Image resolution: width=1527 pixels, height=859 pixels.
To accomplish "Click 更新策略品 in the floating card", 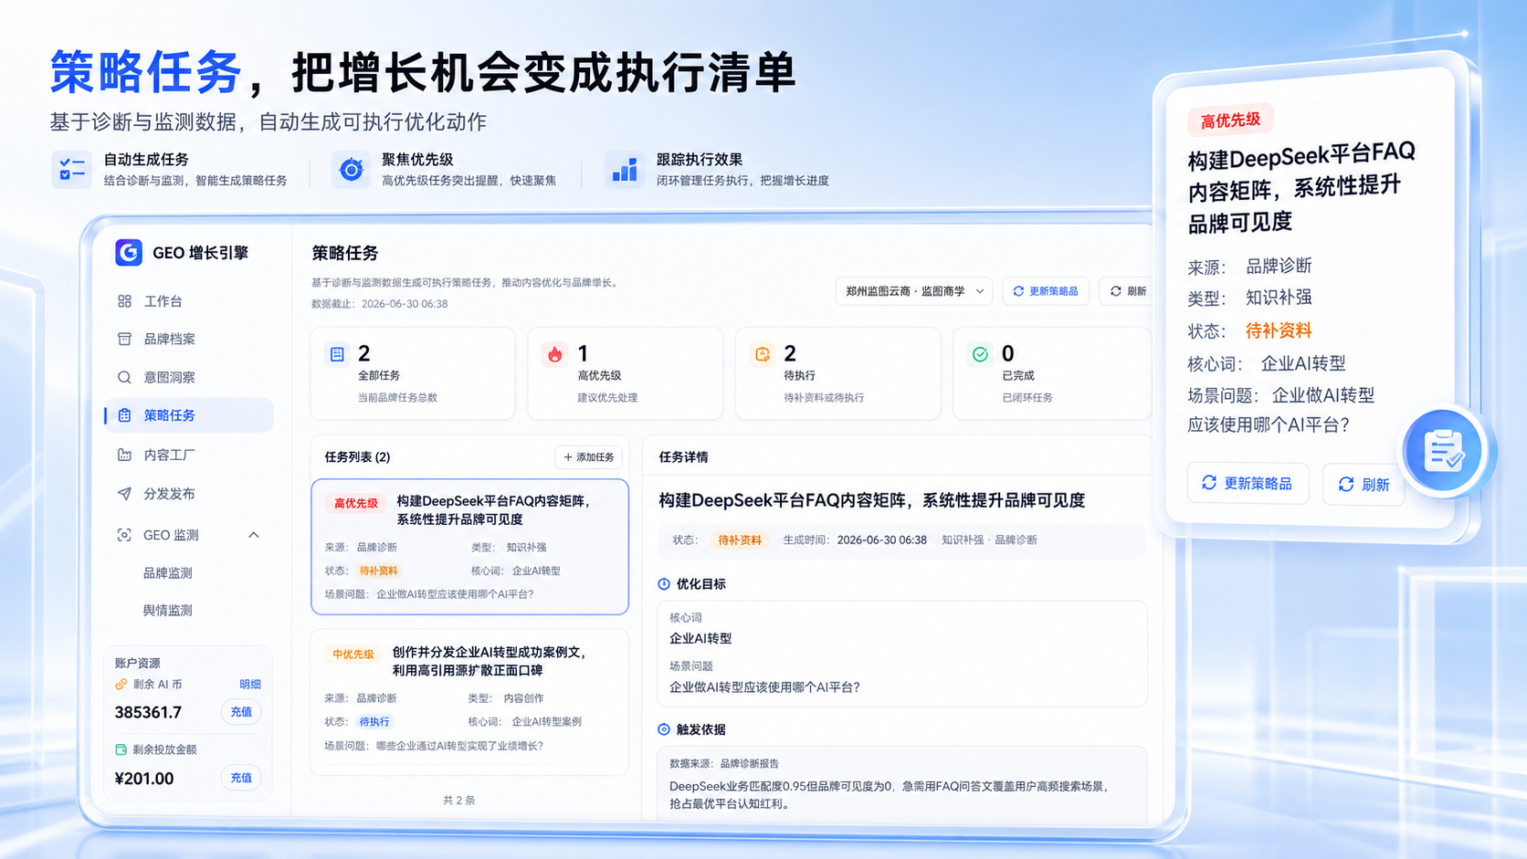I will coord(1248,483).
